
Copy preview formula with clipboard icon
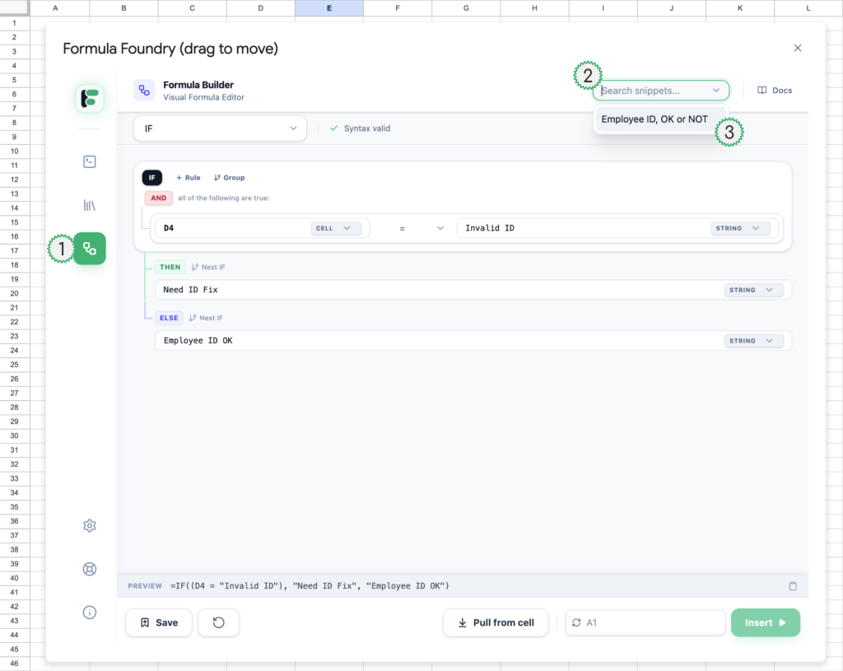[x=793, y=586]
